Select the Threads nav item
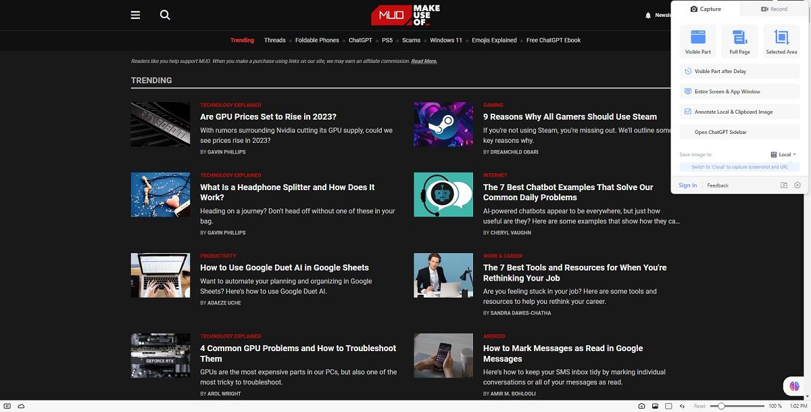 pyautogui.click(x=274, y=40)
